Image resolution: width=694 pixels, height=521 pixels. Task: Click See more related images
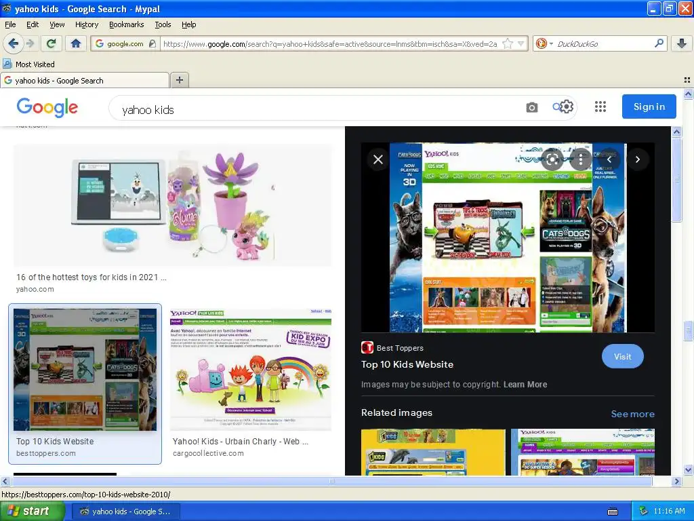[632, 414]
